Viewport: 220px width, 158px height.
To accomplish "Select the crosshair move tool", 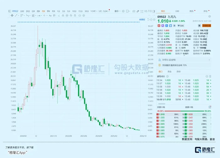I will click(12, 16).
